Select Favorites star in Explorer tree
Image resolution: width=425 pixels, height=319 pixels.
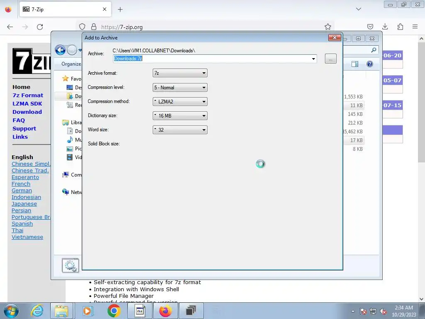(x=65, y=79)
